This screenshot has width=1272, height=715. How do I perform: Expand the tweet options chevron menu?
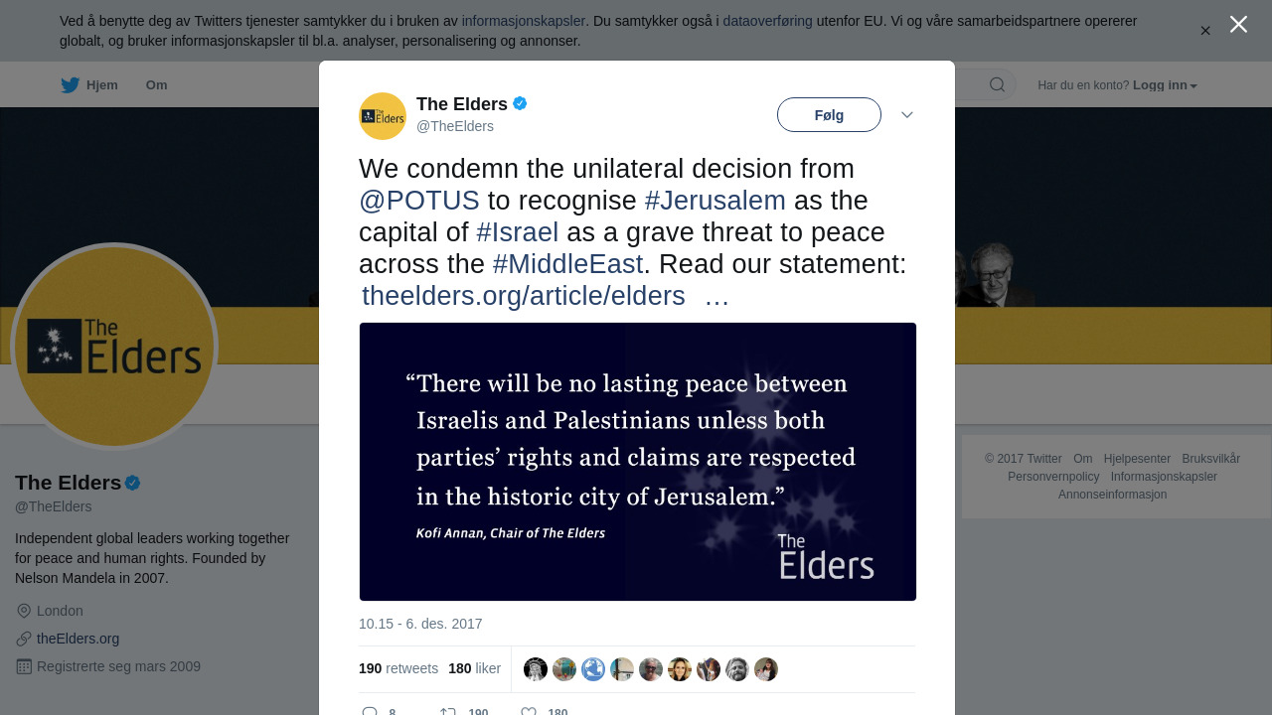[x=907, y=115]
